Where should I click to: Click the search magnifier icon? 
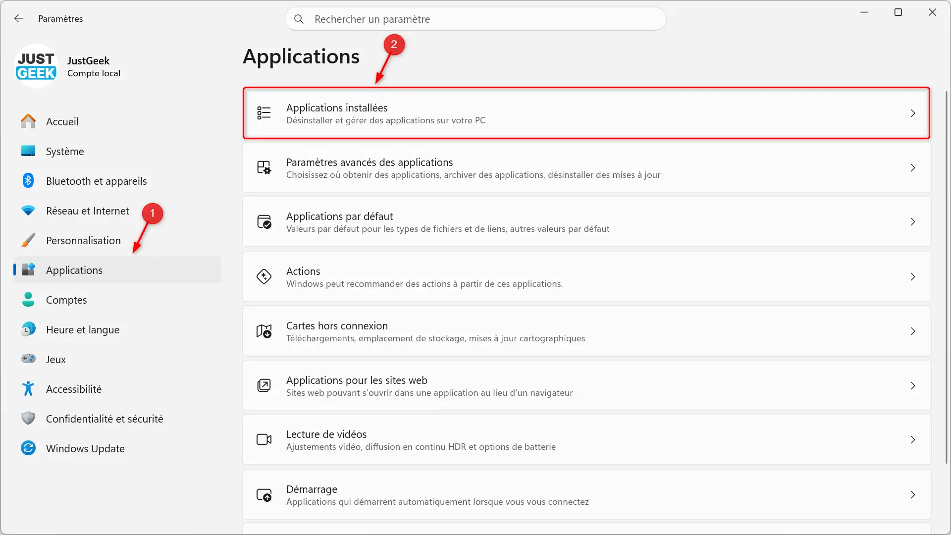pyautogui.click(x=299, y=19)
